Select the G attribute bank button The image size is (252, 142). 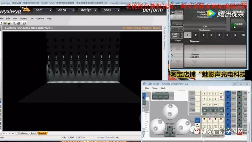point(211,35)
